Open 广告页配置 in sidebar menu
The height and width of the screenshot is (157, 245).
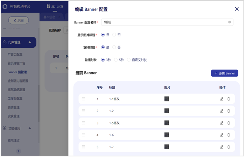(x=15, y=55)
